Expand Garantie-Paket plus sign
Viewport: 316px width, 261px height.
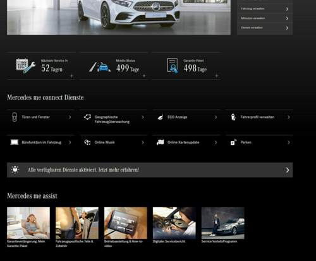coord(217,76)
